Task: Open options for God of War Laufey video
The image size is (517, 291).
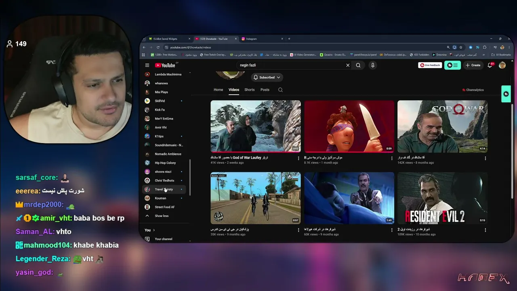Action: click(x=299, y=158)
